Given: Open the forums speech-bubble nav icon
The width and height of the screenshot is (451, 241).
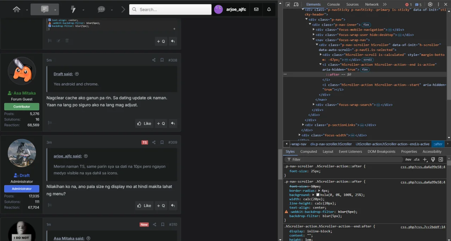Looking at the screenshot, I should point(45,9).
